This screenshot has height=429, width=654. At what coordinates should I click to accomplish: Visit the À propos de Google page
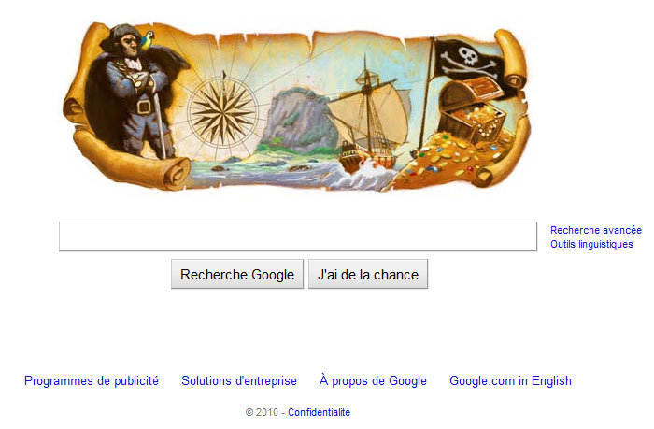coord(373,380)
